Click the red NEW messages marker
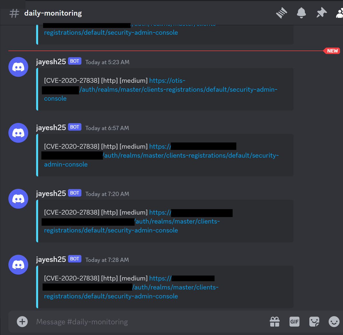Image resolution: width=343 pixels, height=335 pixels. pos(332,51)
